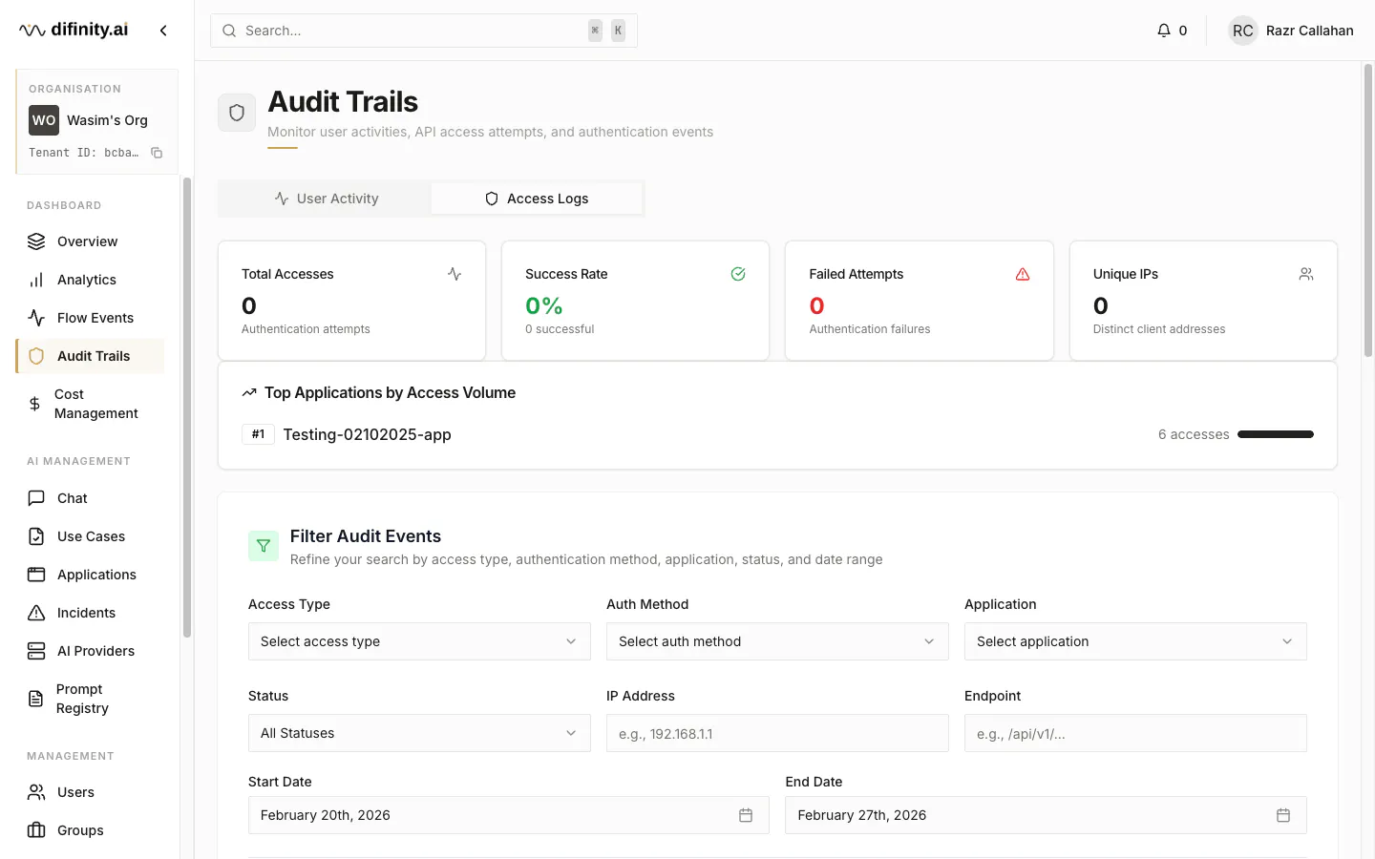
Task: Navigate to Flow Events
Action: 91,318
